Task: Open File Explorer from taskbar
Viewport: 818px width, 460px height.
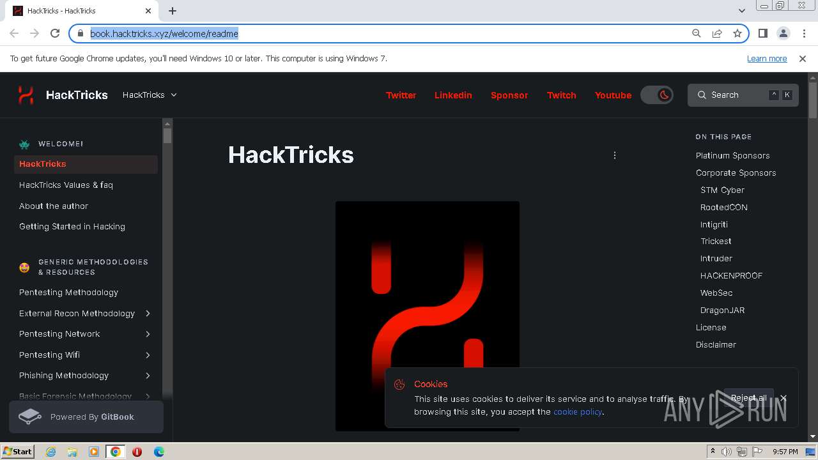Action: pos(72,452)
